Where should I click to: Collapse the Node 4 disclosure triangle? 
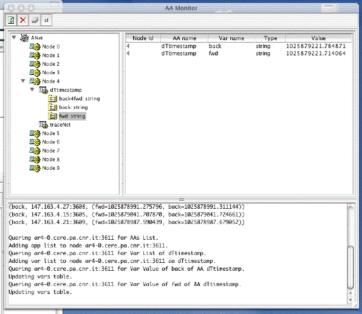coord(23,81)
